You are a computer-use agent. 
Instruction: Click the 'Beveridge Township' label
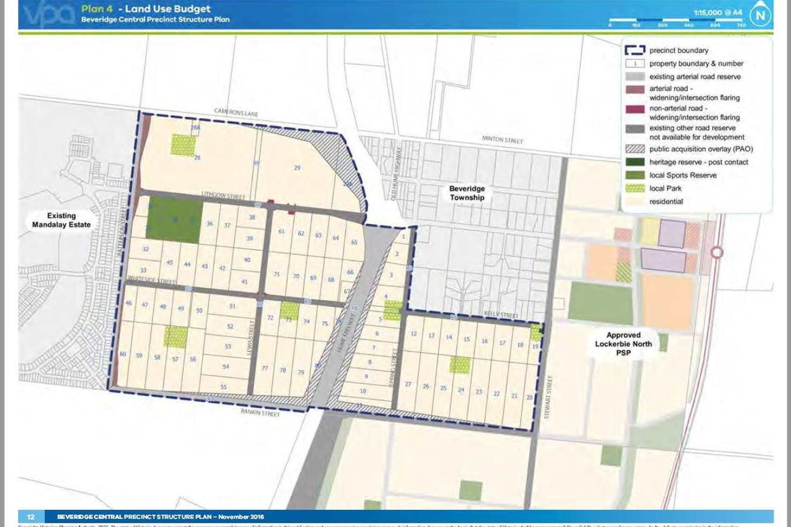(467, 193)
